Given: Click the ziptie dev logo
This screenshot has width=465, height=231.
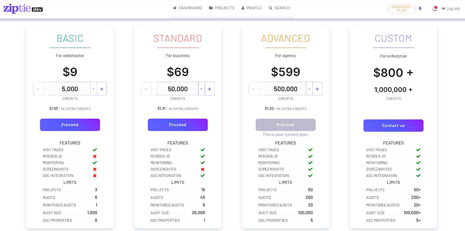Looking at the screenshot, I should point(23,8).
